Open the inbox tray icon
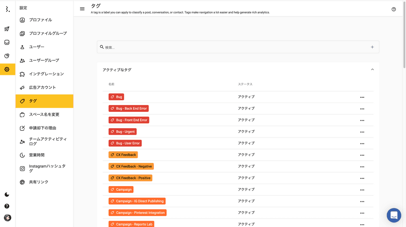This screenshot has height=227, width=406. [7, 42]
